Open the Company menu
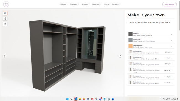Screen dimensions: 180x101 [116, 4]
